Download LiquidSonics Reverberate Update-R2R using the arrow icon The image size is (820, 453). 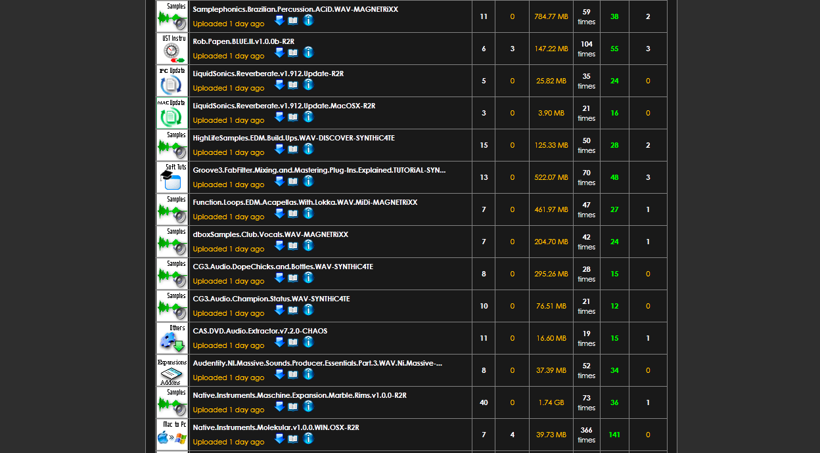(x=279, y=85)
